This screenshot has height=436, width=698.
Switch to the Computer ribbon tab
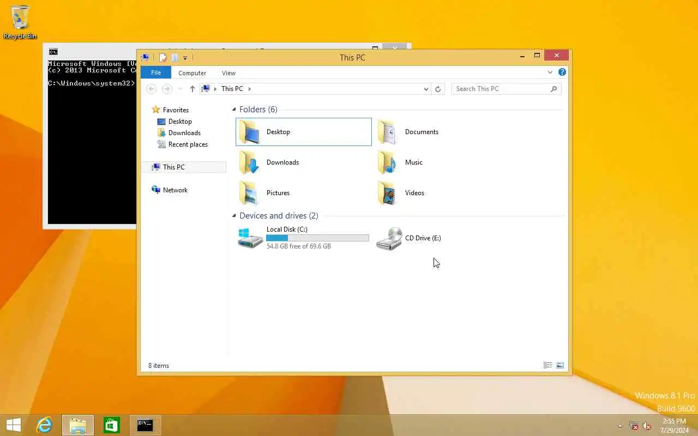click(192, 72)
